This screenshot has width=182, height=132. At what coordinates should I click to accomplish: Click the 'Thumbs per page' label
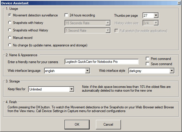coord(126,16)
